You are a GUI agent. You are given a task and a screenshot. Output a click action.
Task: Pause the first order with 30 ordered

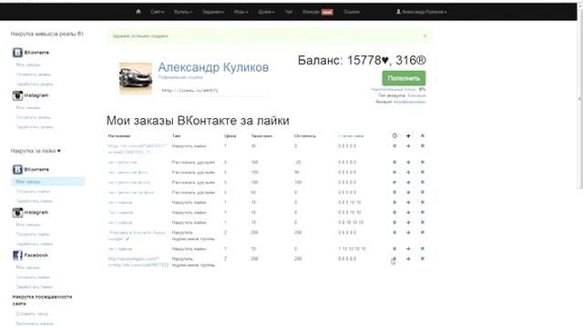[394, 146]
